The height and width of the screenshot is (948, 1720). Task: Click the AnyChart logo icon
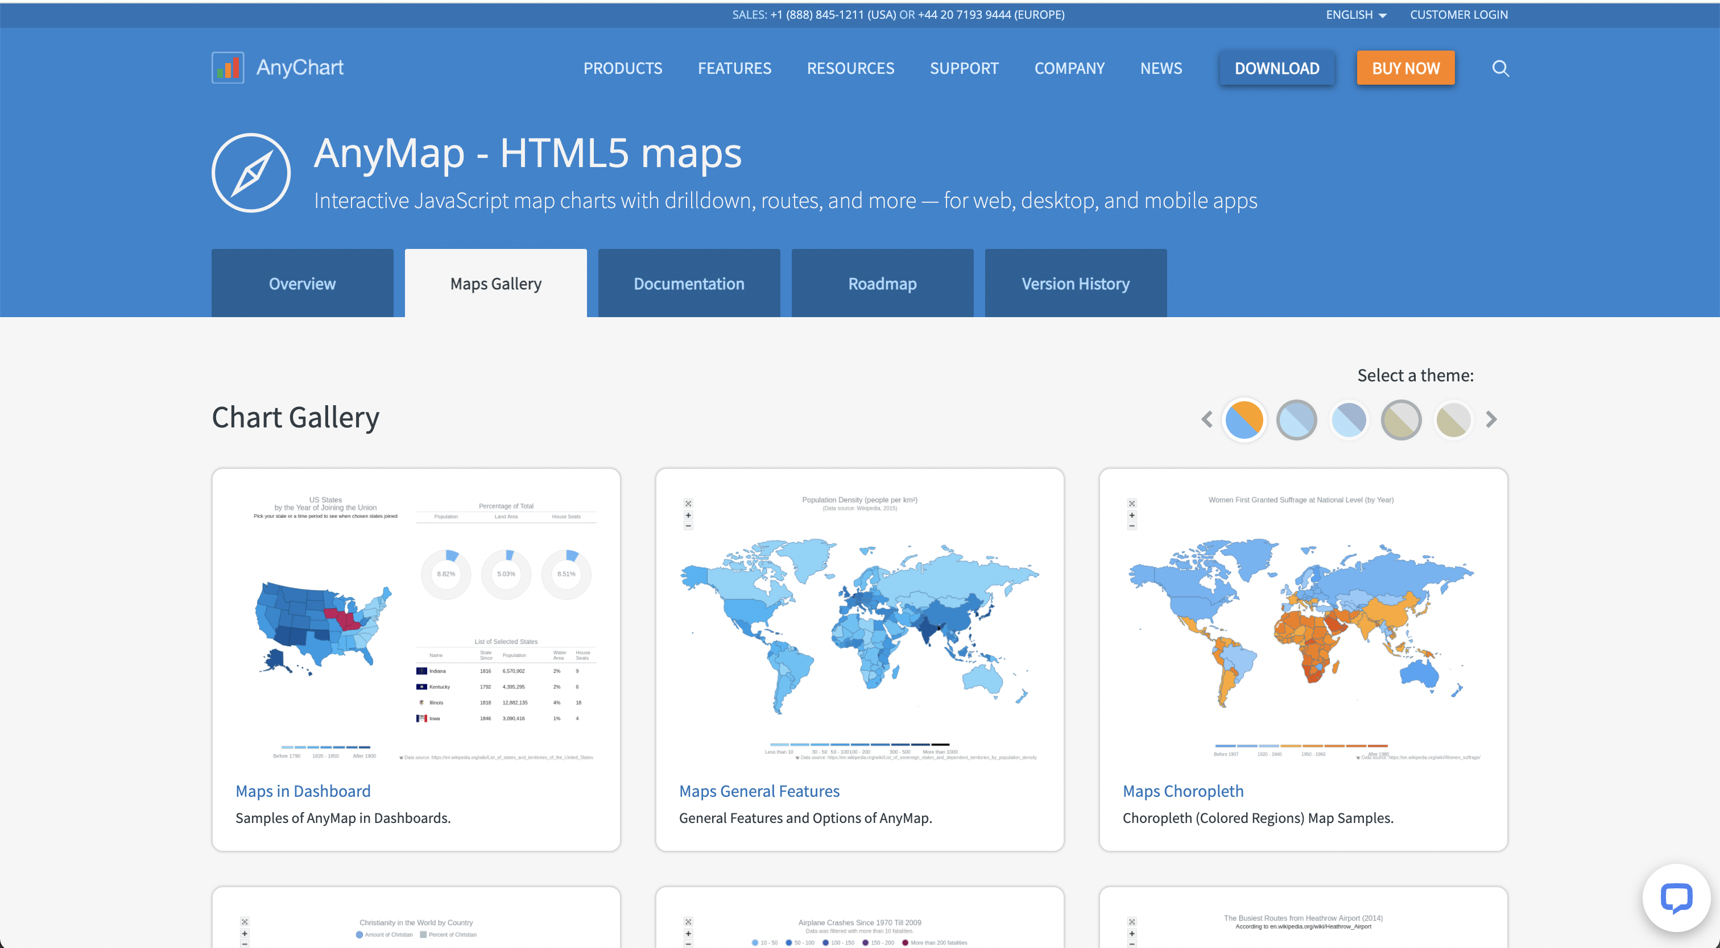[x=228, y=68]
